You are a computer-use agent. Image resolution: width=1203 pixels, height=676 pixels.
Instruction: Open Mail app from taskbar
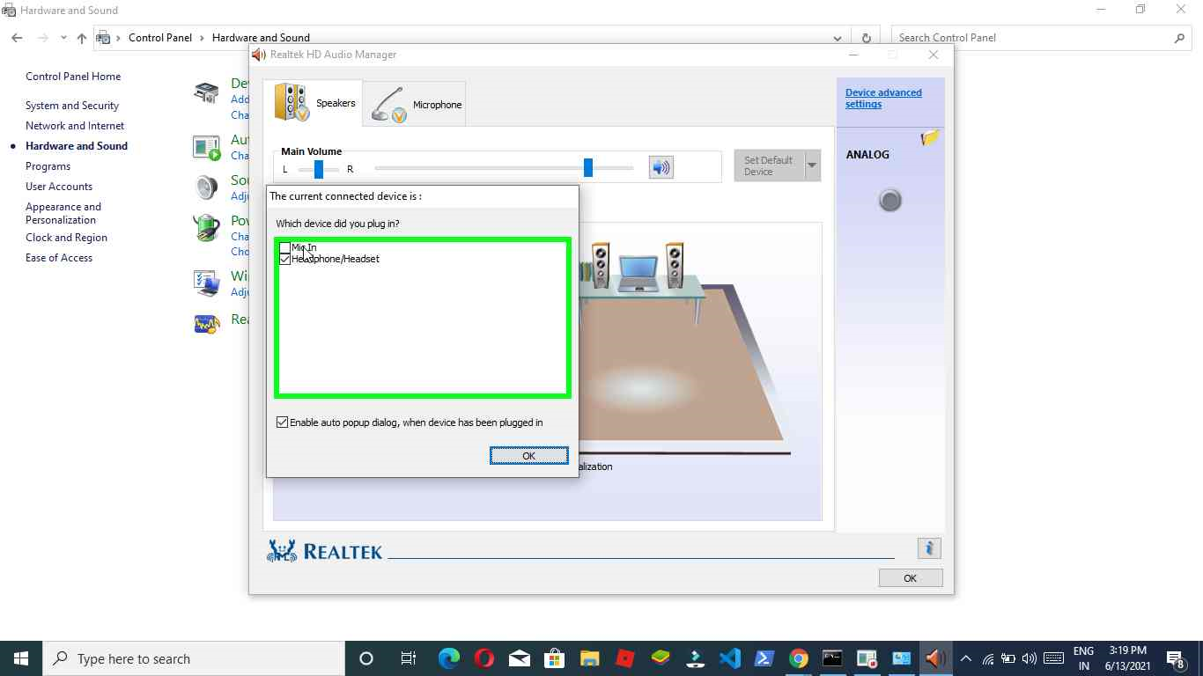pos(520,658)
